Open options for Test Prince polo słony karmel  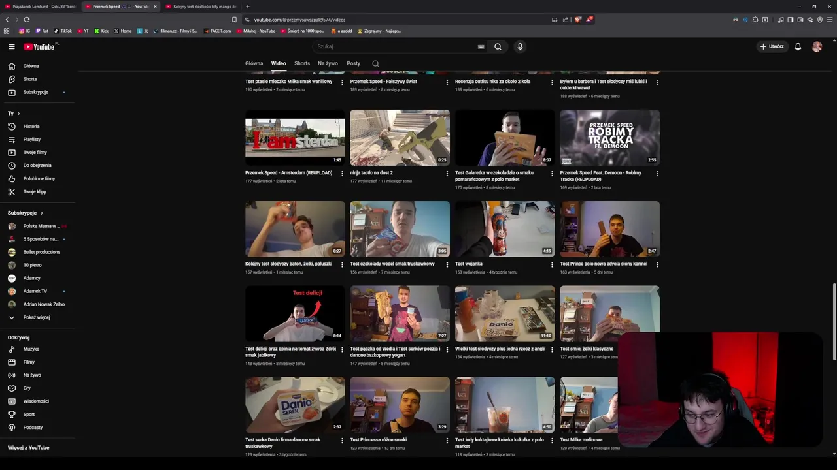[657, 264]
